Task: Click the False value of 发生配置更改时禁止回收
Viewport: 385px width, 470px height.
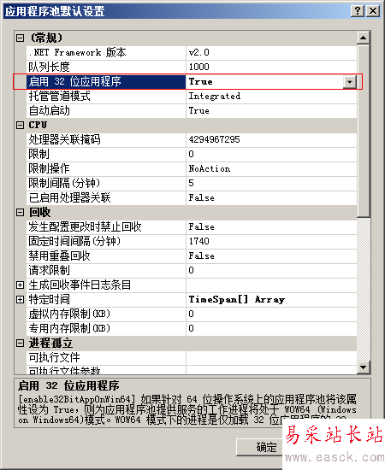Action: (x=271, y=227)
